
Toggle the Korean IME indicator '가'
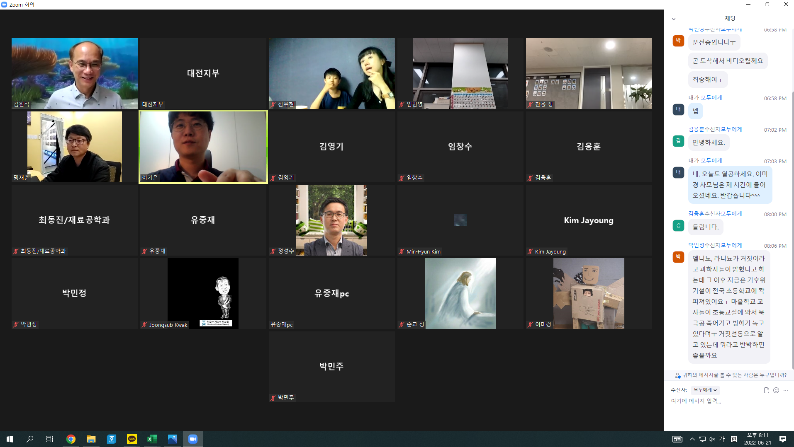click(722, 439)
